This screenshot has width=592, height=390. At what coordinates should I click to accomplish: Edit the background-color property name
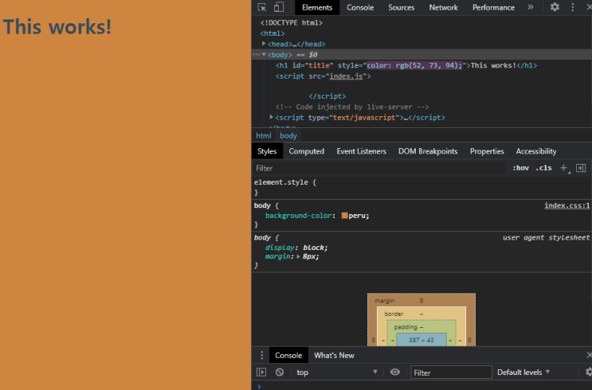tap(298, 216)
